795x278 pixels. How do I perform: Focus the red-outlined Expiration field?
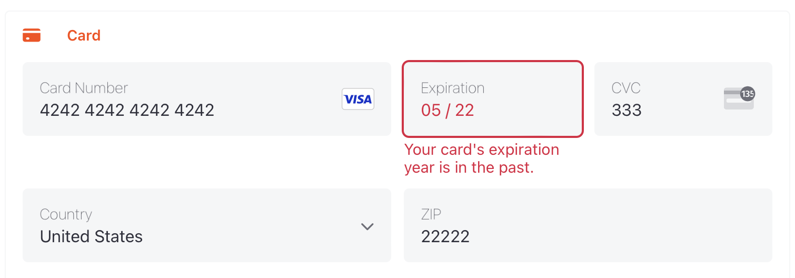(493, 99)
